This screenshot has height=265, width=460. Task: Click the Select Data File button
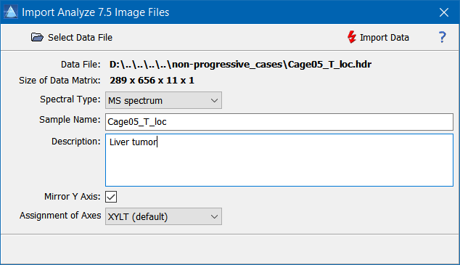72,37
